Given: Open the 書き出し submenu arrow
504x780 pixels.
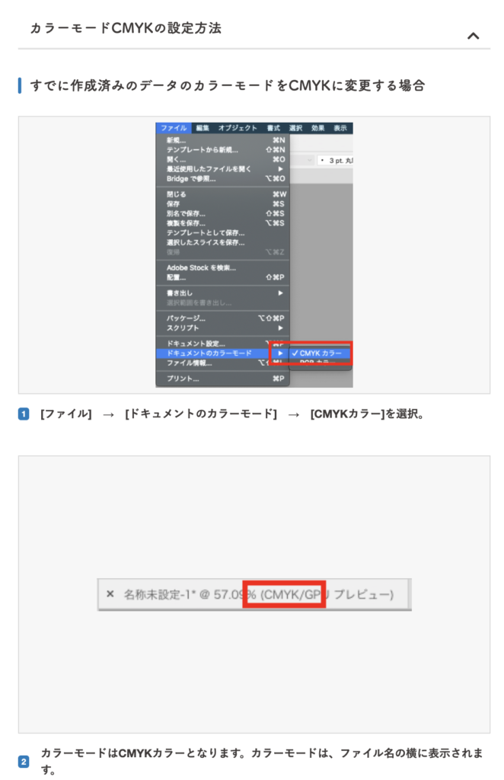Looking at the screenshot, I should (280, 293).
